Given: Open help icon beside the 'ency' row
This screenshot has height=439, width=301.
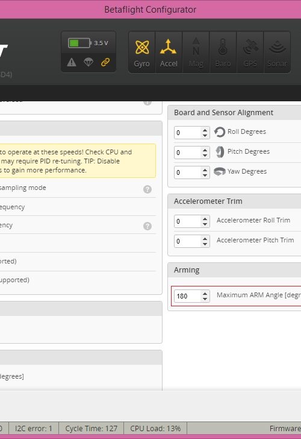Looking at the screenshot, I should tap(147, 226).
